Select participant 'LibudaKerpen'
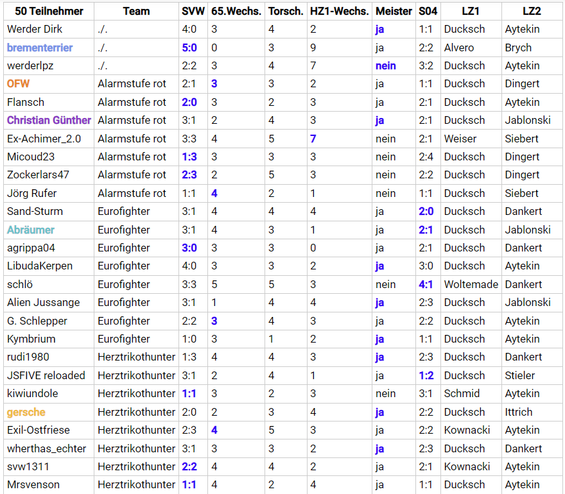 point(40,266)
